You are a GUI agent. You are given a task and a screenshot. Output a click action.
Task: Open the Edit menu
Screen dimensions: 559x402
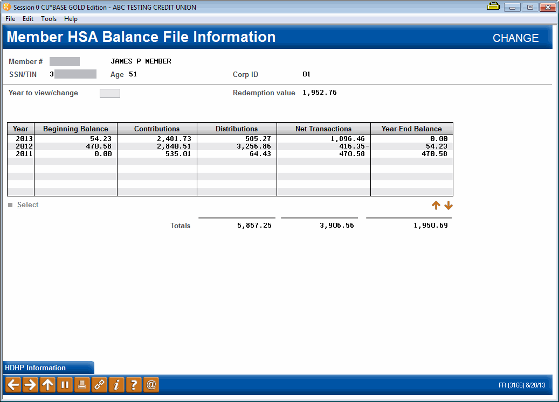coord(28,18)
